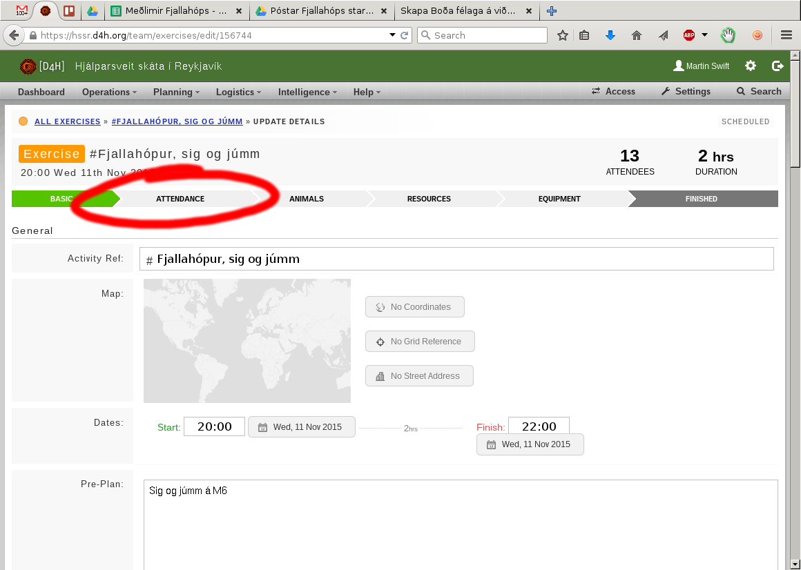Open the downloads arrow icon
801x570 pixels.
pyautogui.click(x=610, y=35)
